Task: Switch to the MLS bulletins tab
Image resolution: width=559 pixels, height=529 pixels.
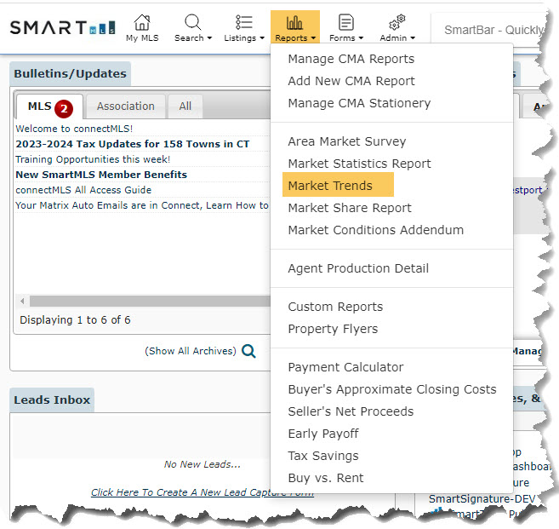Action: [x=49, y=106]
